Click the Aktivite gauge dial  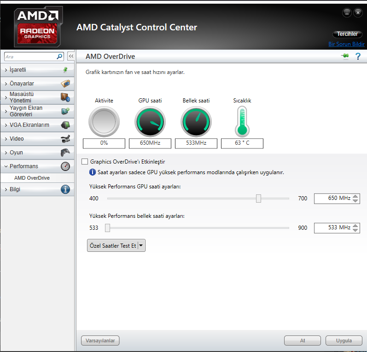click(104, 121)
